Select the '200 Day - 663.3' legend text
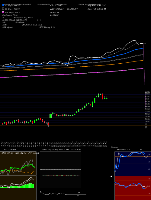 tap(12, 13)
